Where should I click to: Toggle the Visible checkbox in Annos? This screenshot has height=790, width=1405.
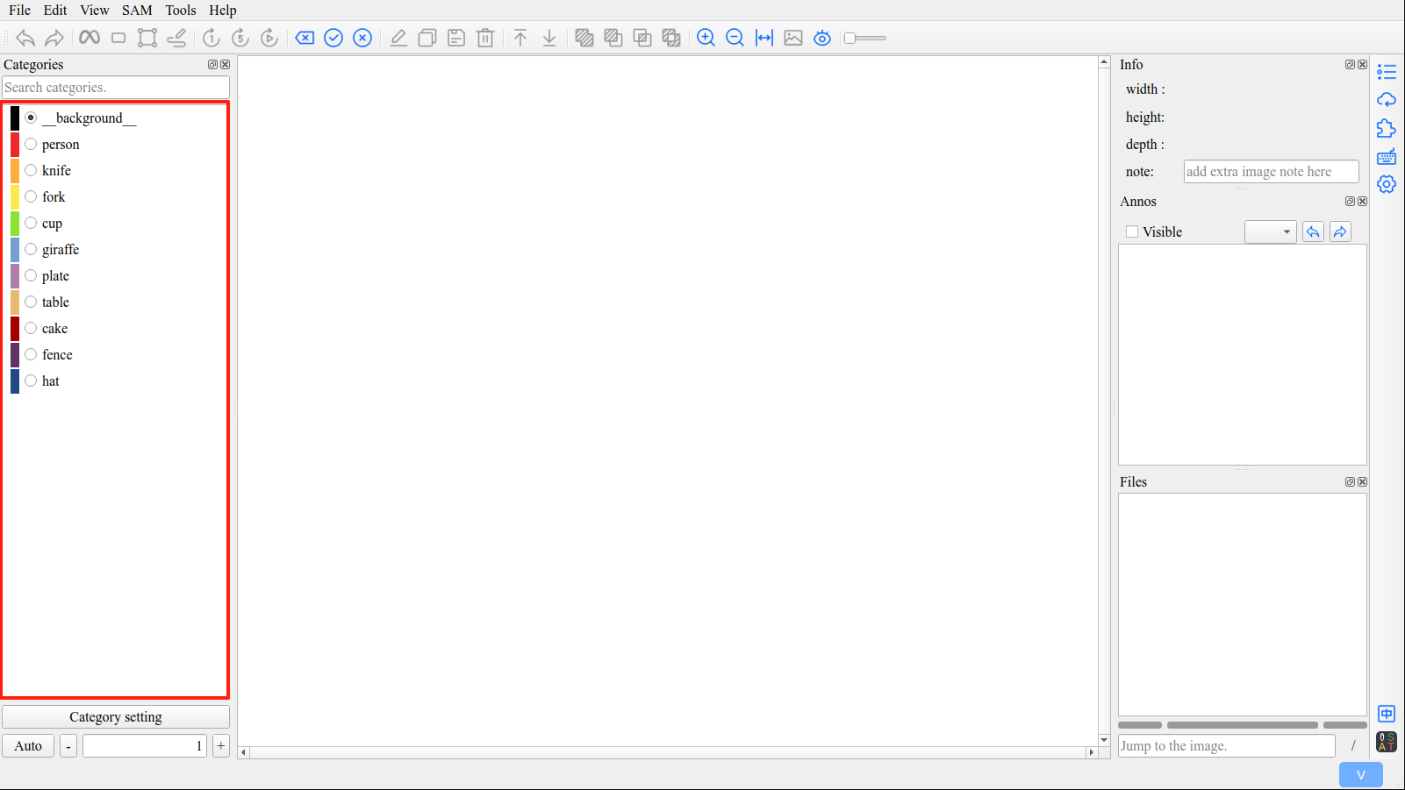[x=1132, y=231]
